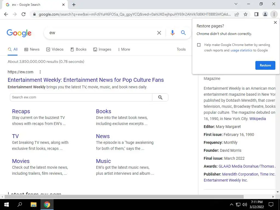Click the address bar URL

tap(135, 14)
